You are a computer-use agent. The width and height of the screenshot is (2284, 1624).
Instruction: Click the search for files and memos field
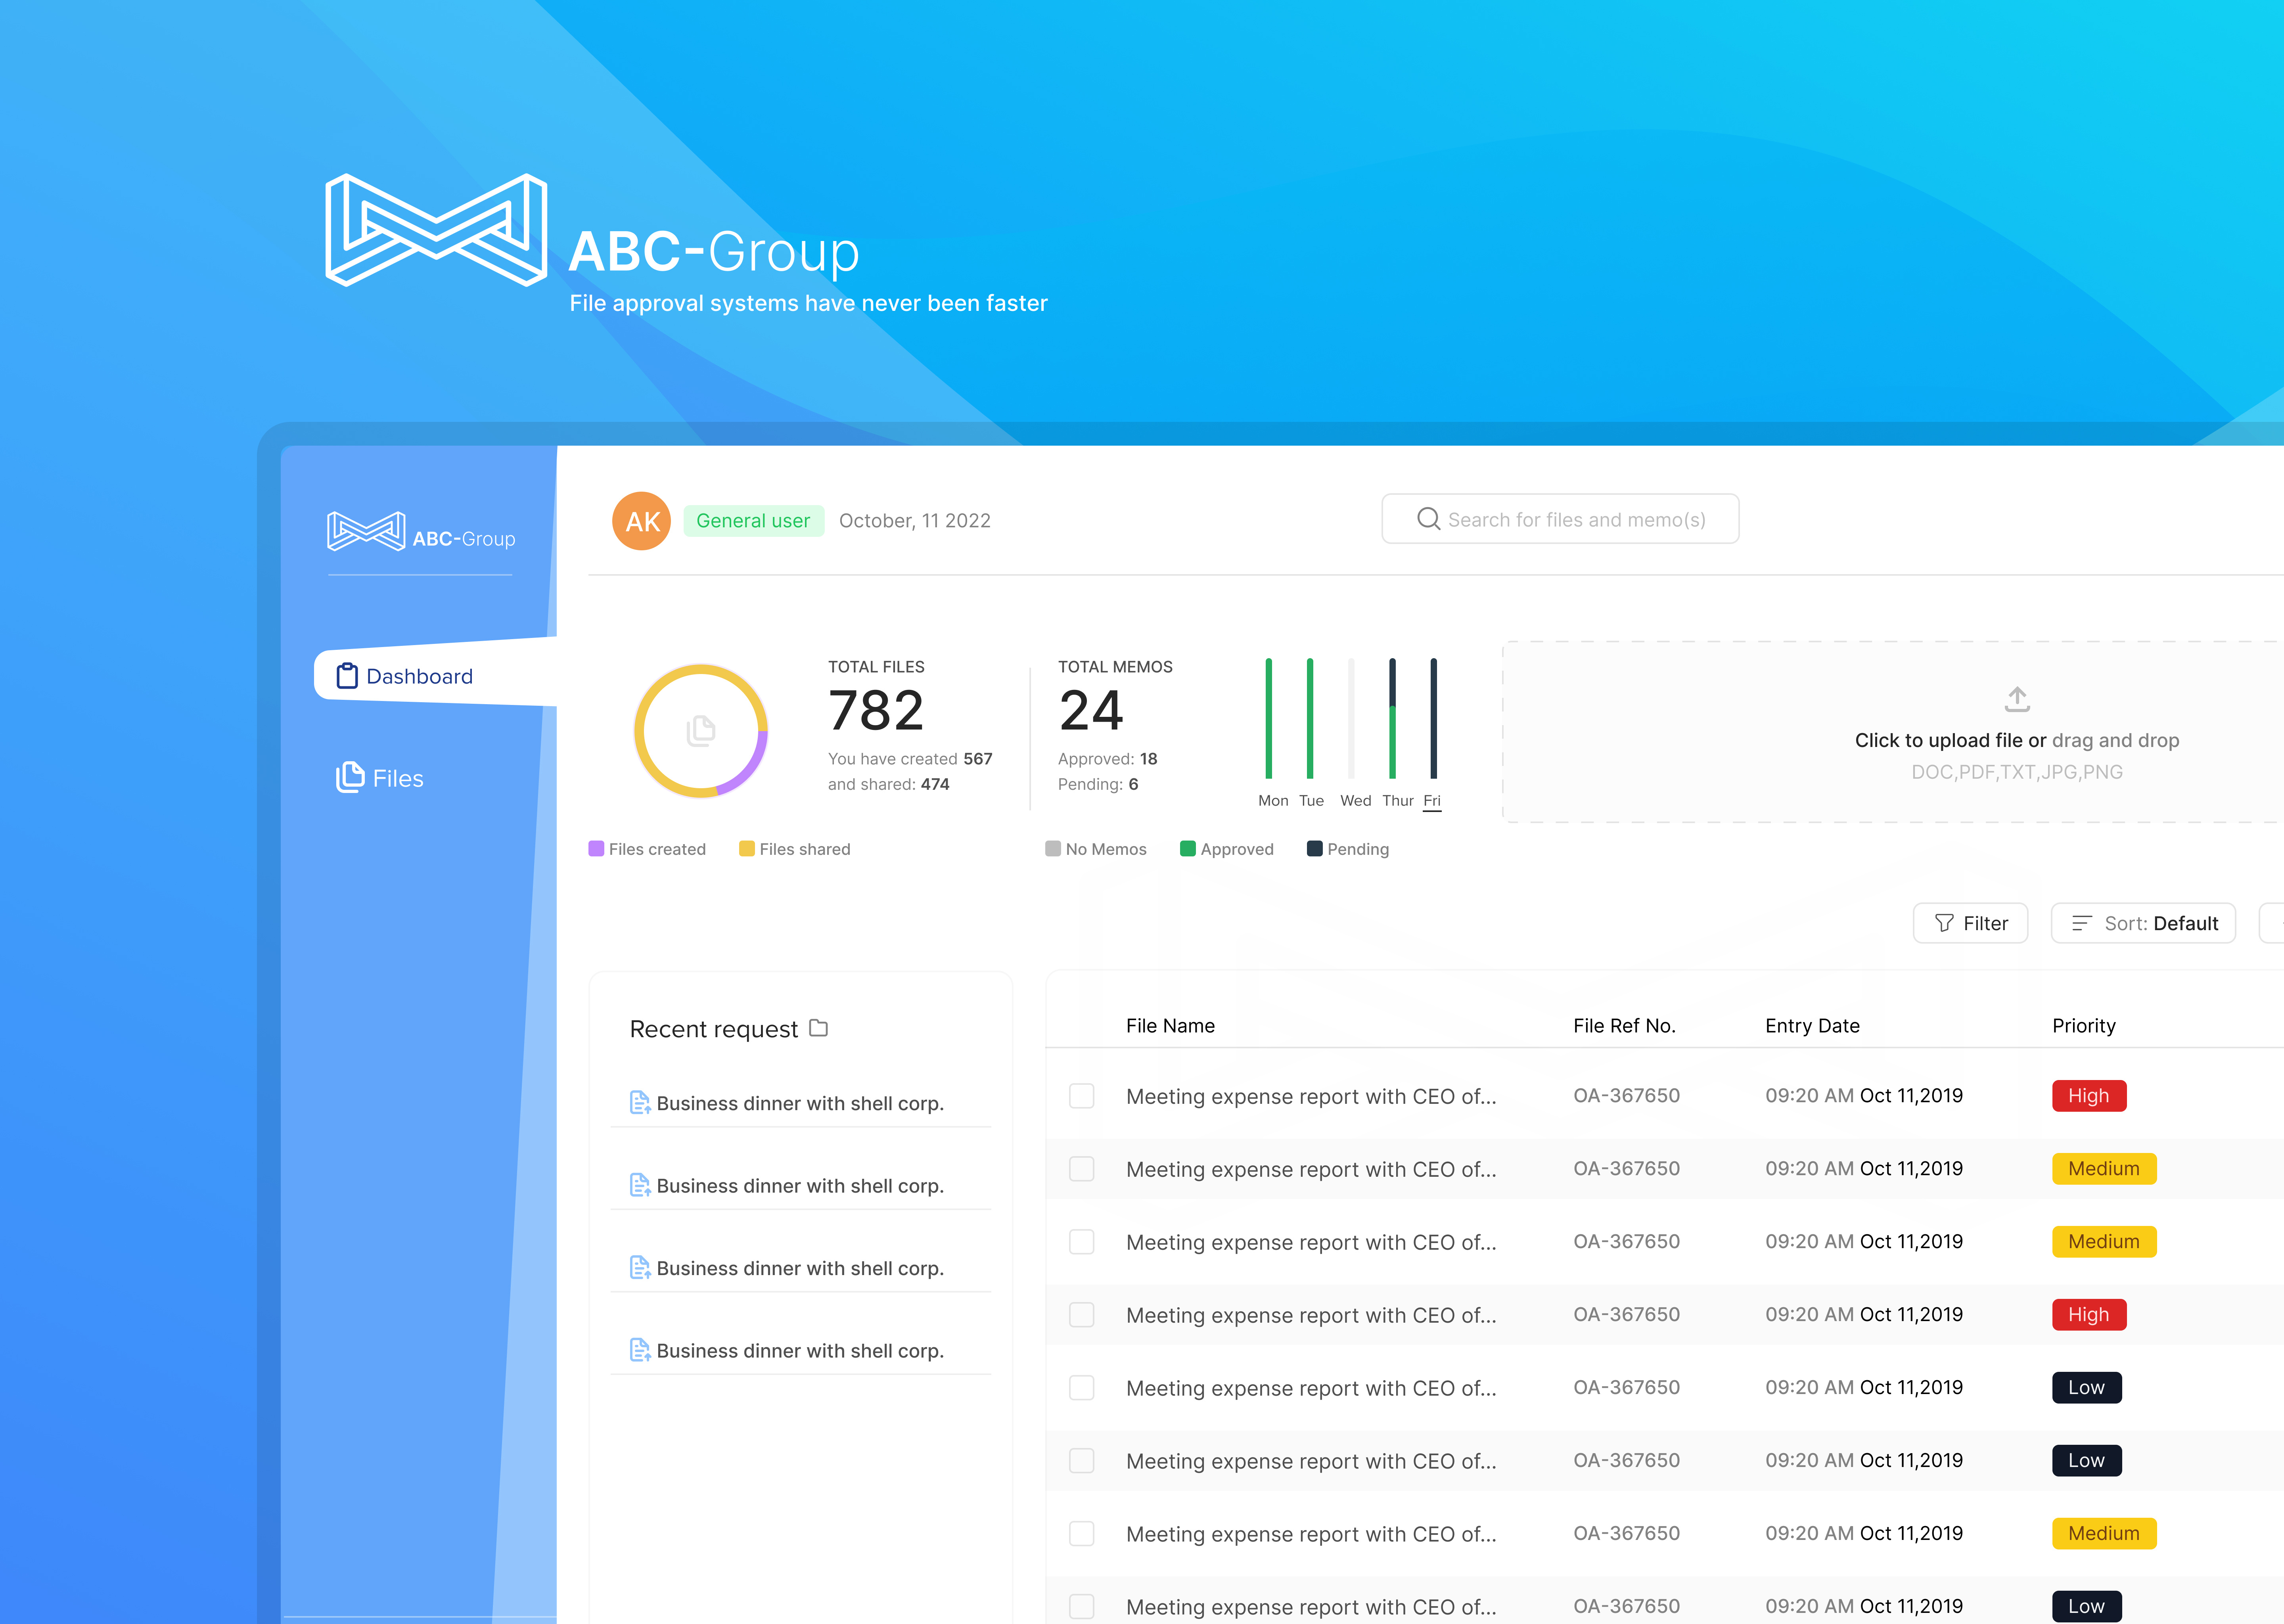pyautogui.click(x=1560, y=519)
